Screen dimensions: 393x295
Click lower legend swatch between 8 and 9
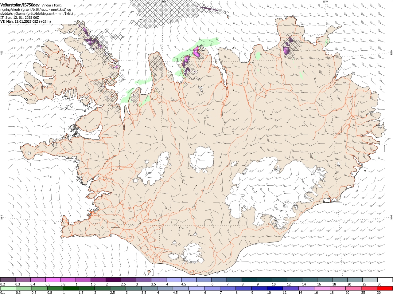pyautogui.click(x=243, y=288)
